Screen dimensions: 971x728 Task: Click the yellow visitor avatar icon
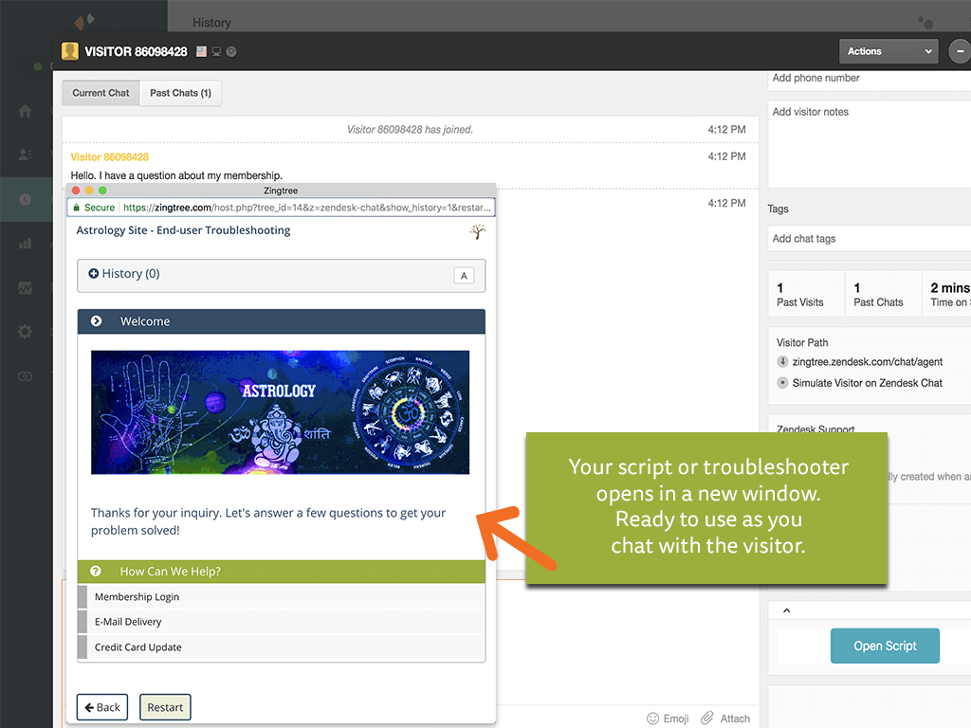click(70, 51)
